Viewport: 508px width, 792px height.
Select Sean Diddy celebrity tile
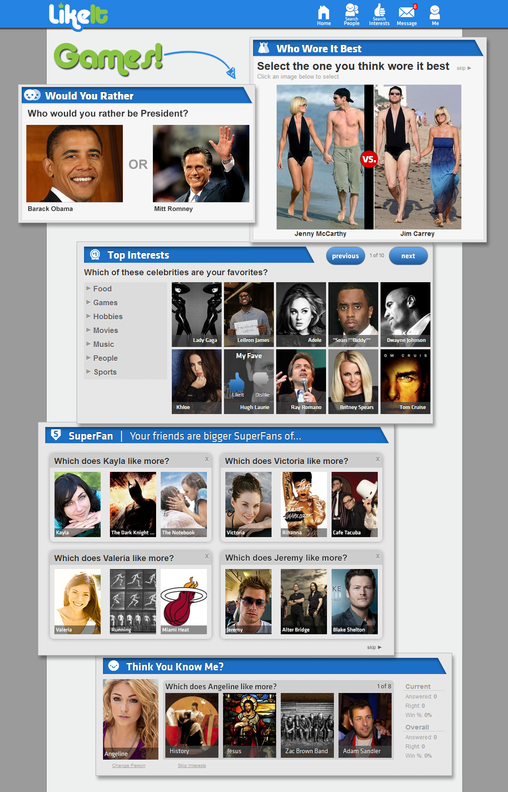[x=353, y=315]
